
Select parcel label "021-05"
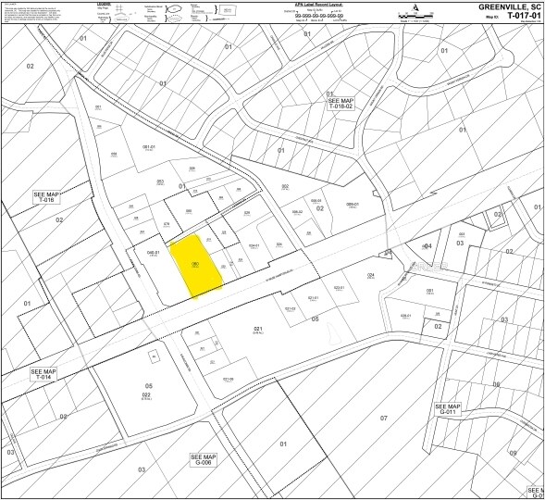coord(228,379)
